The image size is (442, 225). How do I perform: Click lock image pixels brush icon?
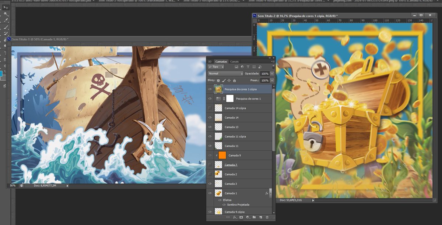224,80
